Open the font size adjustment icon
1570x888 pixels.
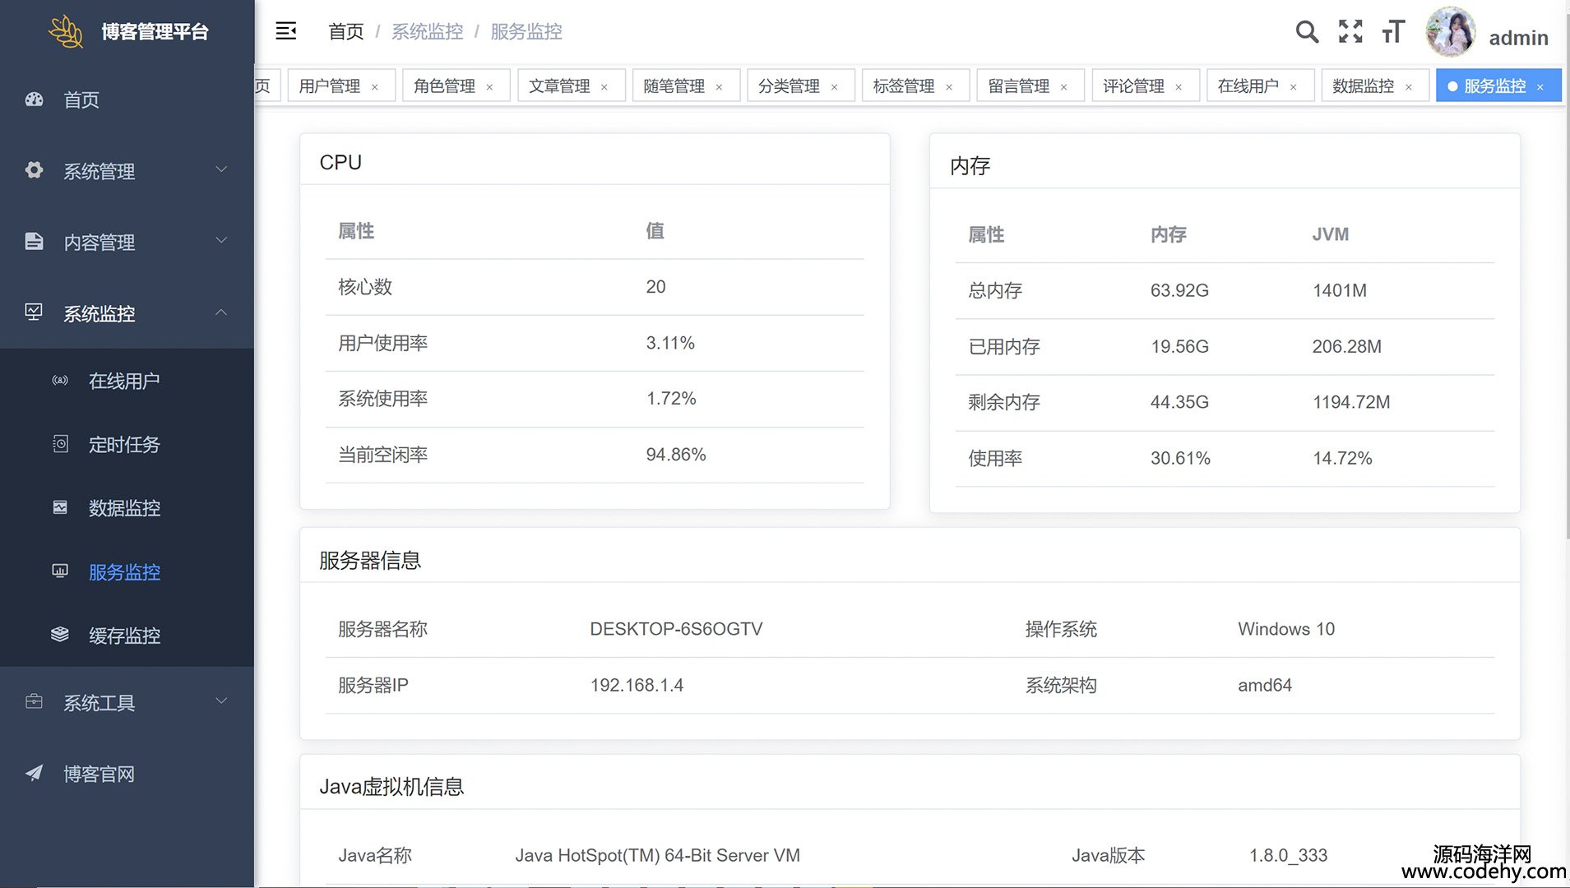1393,31
